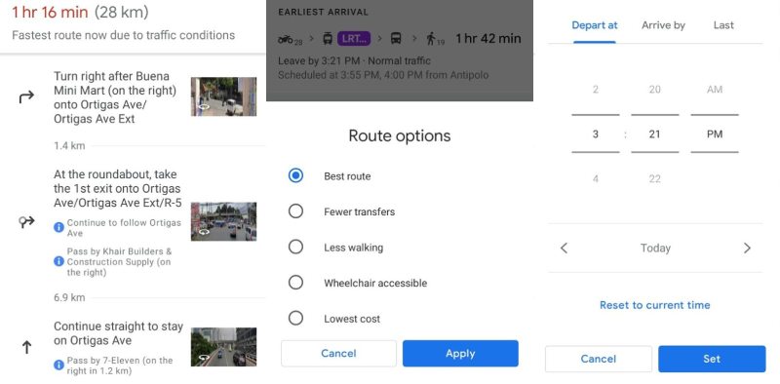Click info icon beside Continue to follow Ortigas
Screen dimensions: 780x384
click(x=58, y=227)
